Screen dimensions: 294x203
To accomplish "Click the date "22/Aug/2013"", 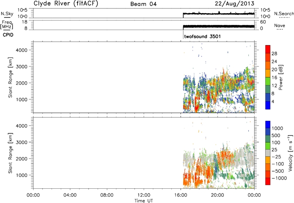I will (x=234, y=4).
